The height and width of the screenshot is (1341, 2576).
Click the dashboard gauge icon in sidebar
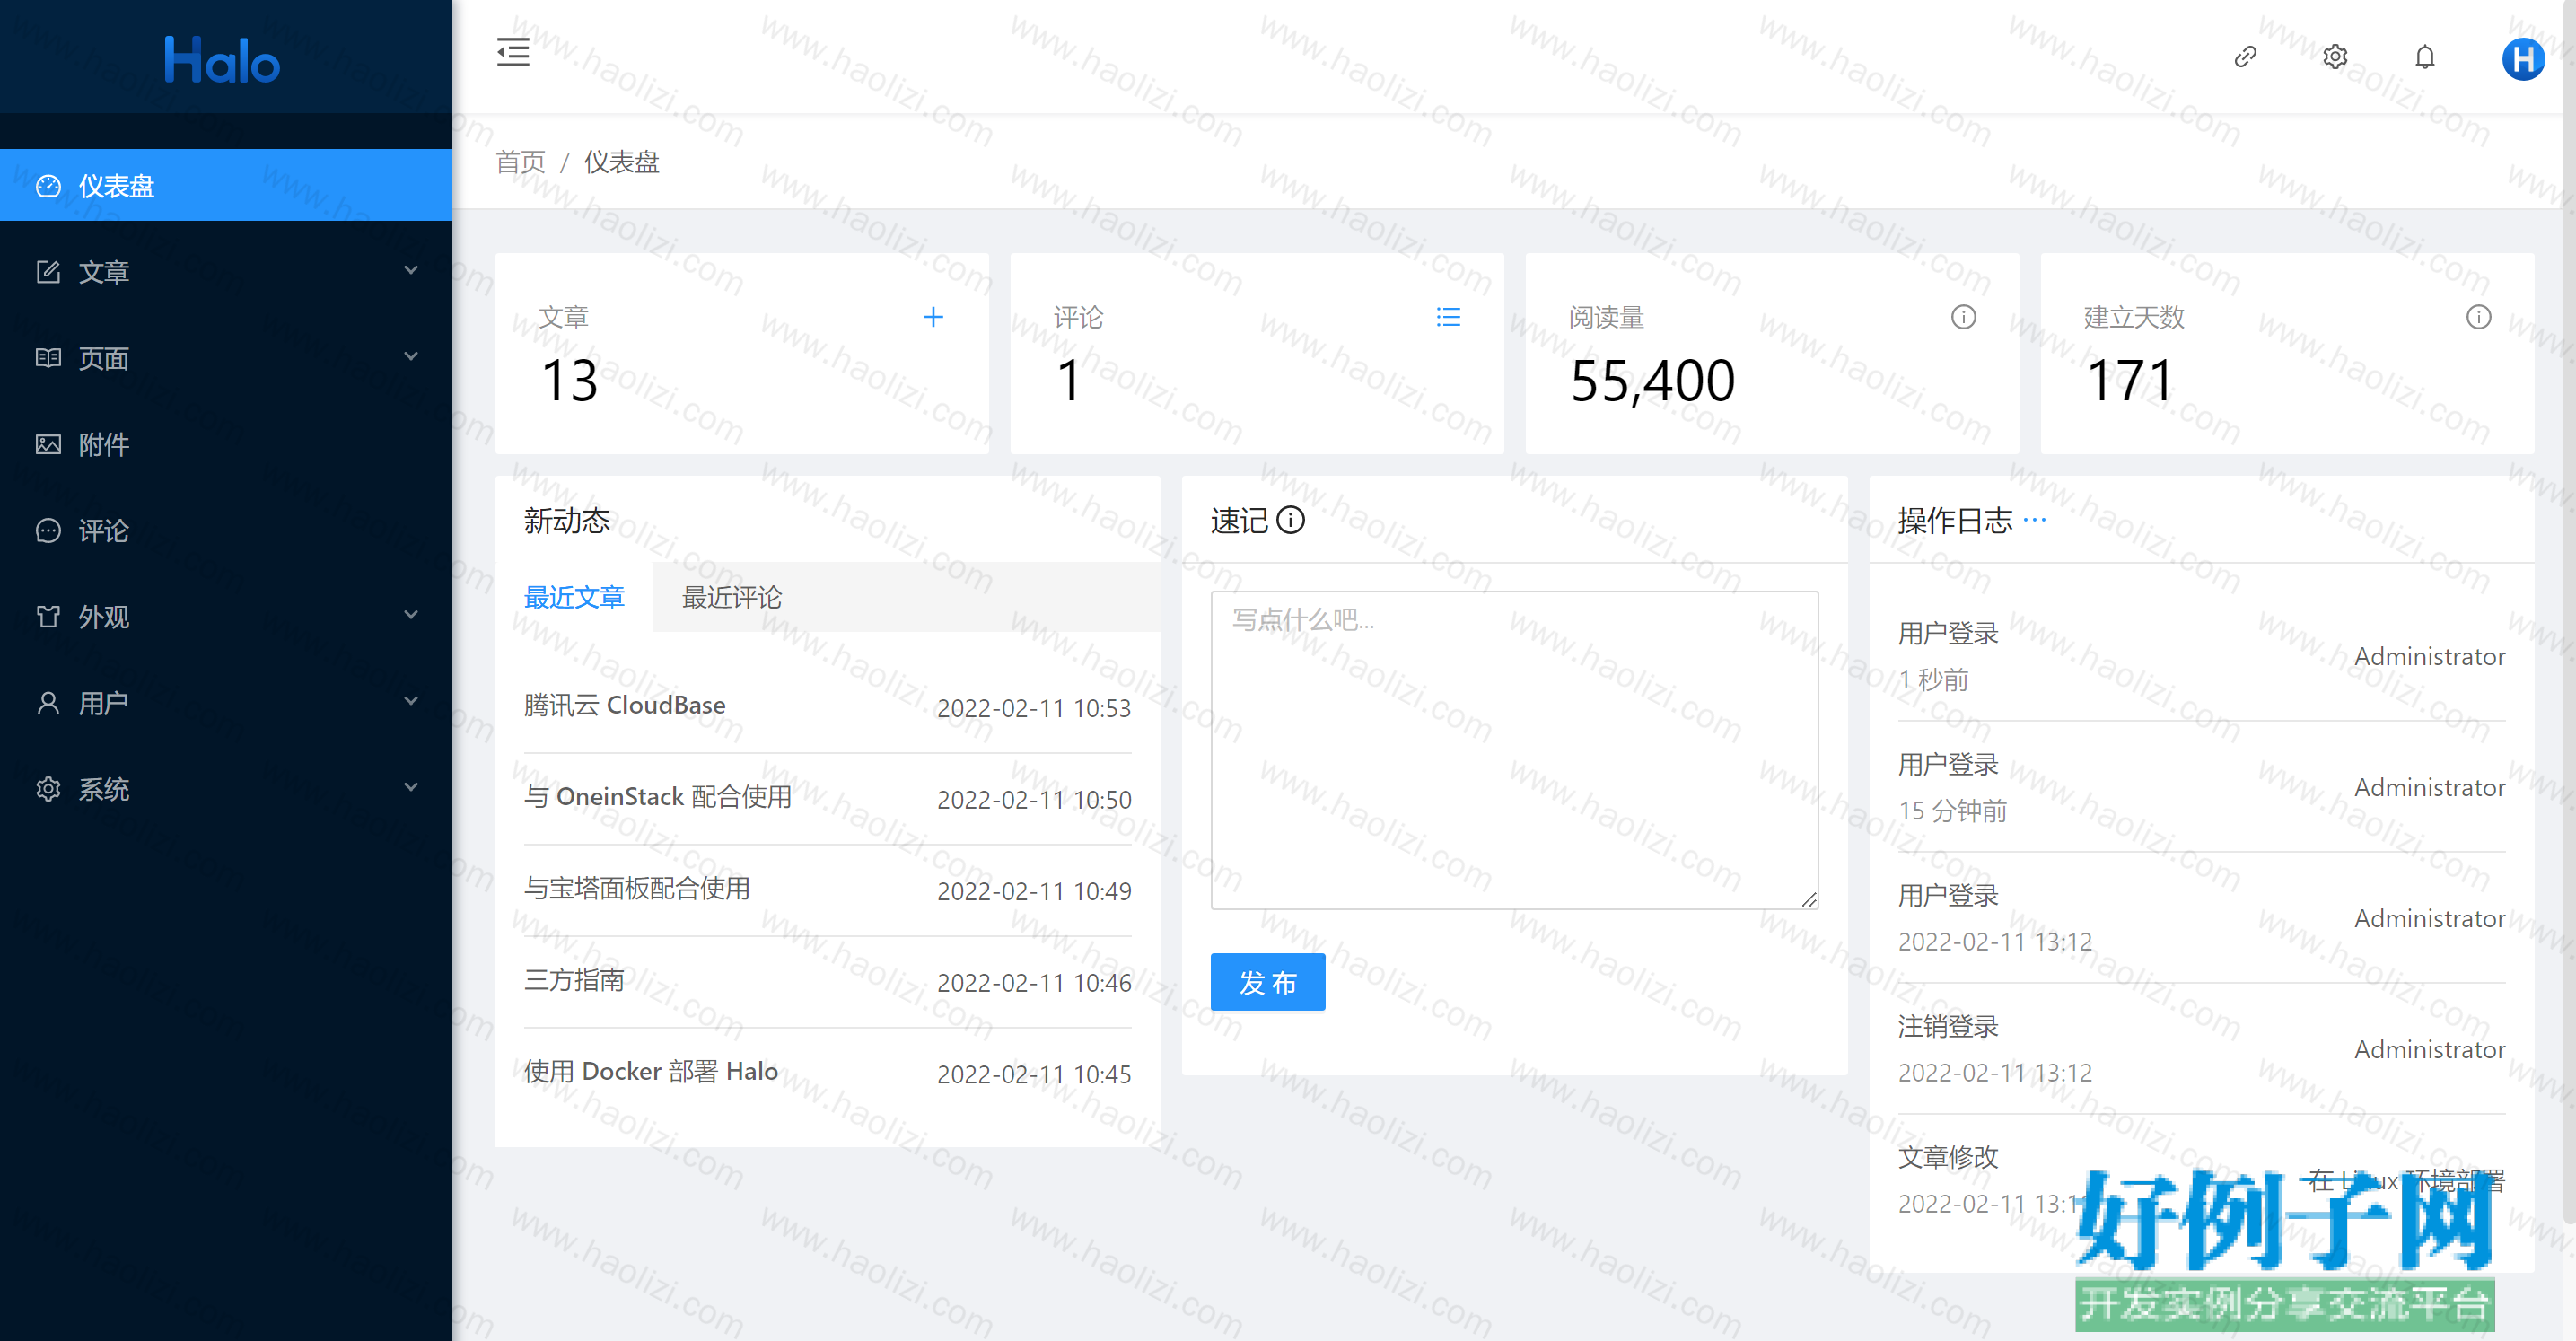point(48,186)
